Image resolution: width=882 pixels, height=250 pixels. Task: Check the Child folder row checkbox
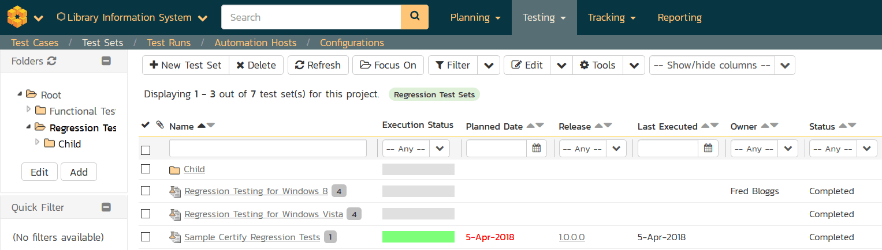click(146, 169)
